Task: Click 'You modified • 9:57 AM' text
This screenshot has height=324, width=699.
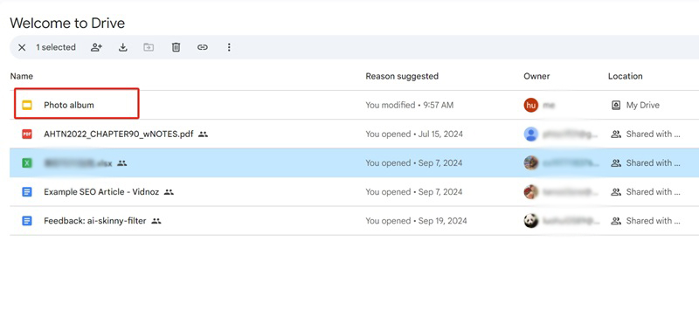Action: click(x=409, y=105)
